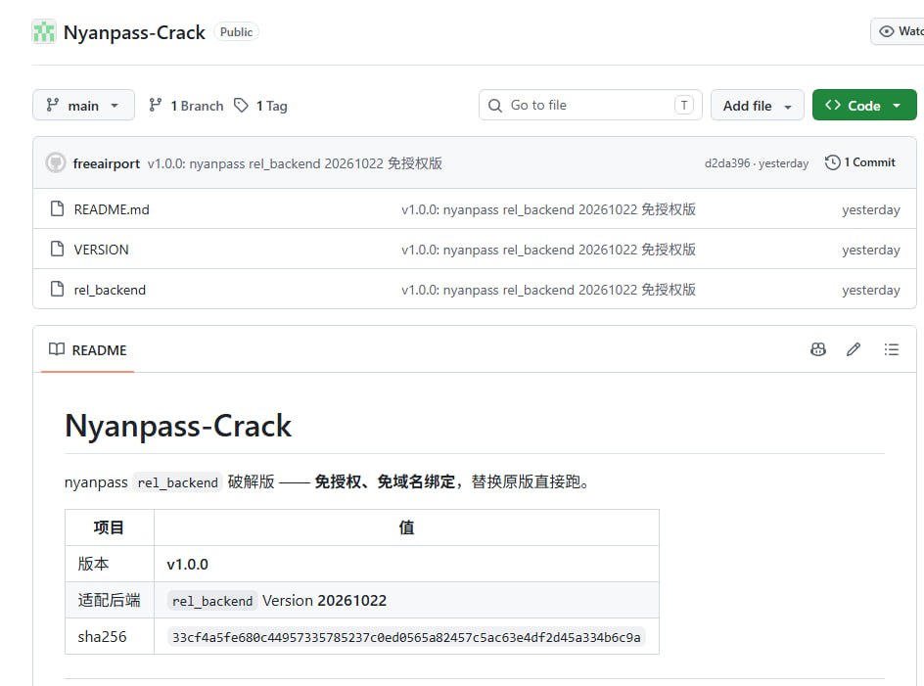Click the branch icon beside 1 Branch

tap(156, 105)
